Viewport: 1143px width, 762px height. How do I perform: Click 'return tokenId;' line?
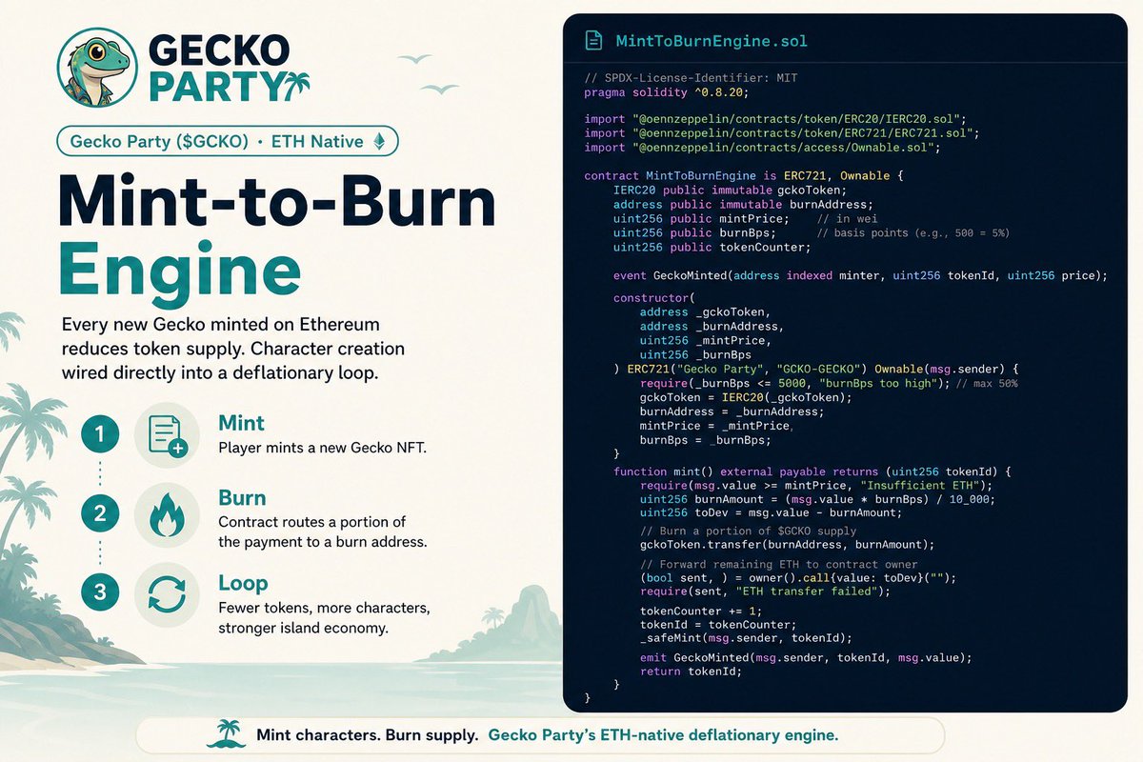[690, 672]
